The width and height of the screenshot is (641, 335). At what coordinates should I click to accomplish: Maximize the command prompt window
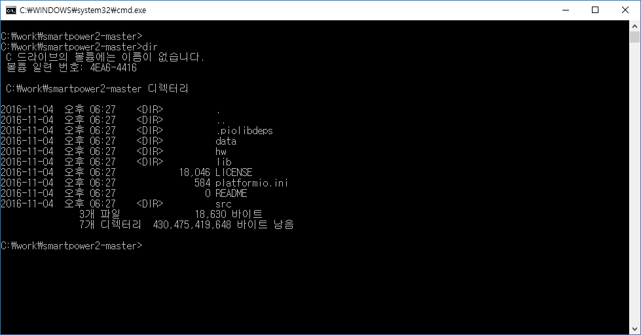tap(595, 10)
